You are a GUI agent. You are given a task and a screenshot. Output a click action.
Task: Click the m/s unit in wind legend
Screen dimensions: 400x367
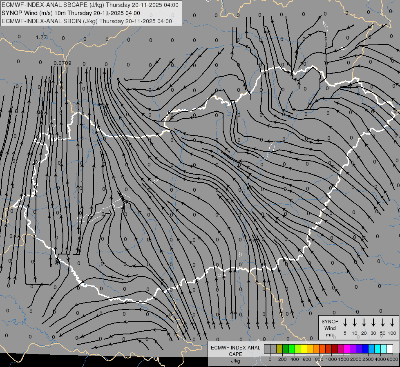click(x=330, y=335)
